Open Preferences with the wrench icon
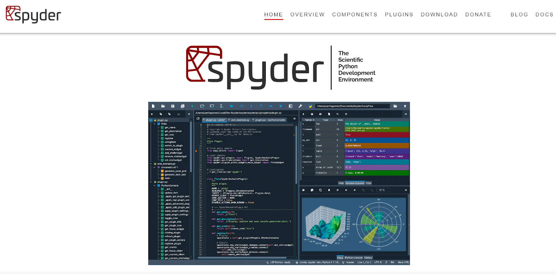 pyautogui.click(x=301, y=106)
